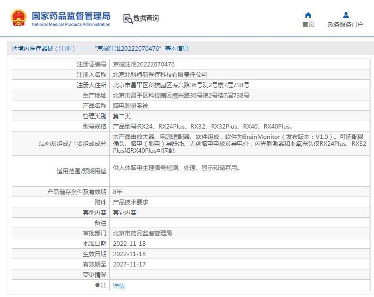374x297 pixels.
Task: Click management class 第二类
Action: pyautogui.click(x=122, y=116)
